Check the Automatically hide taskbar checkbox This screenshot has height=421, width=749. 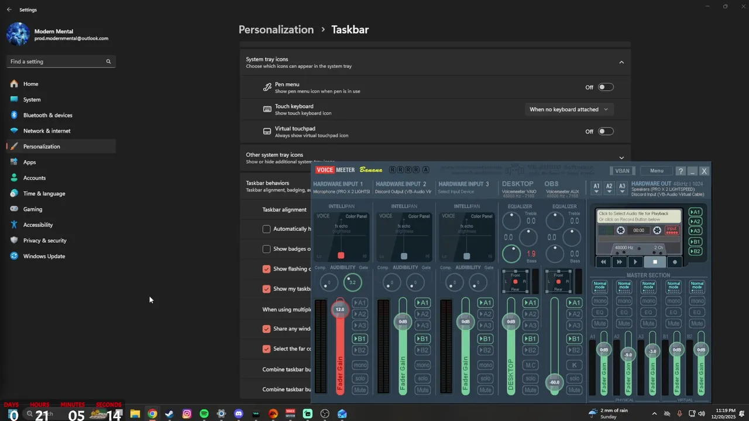266,229
